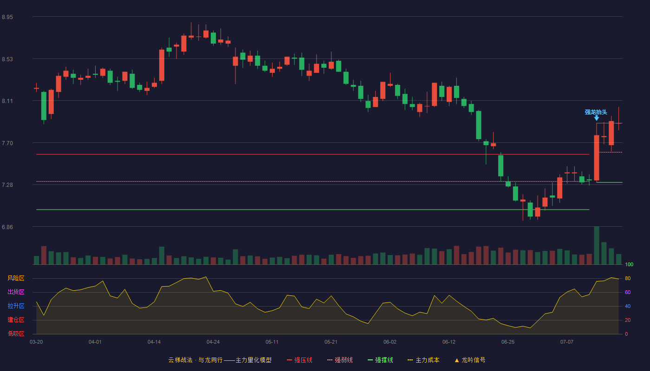Select the 低吸区 zone label

pos(16,333)
